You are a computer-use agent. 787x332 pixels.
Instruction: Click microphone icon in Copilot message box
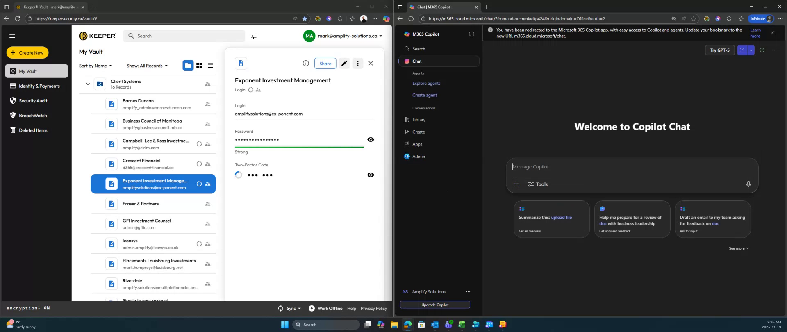[x=748, y=184]
